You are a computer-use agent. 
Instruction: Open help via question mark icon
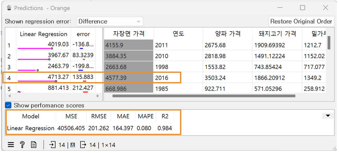[x=22, y=145]
